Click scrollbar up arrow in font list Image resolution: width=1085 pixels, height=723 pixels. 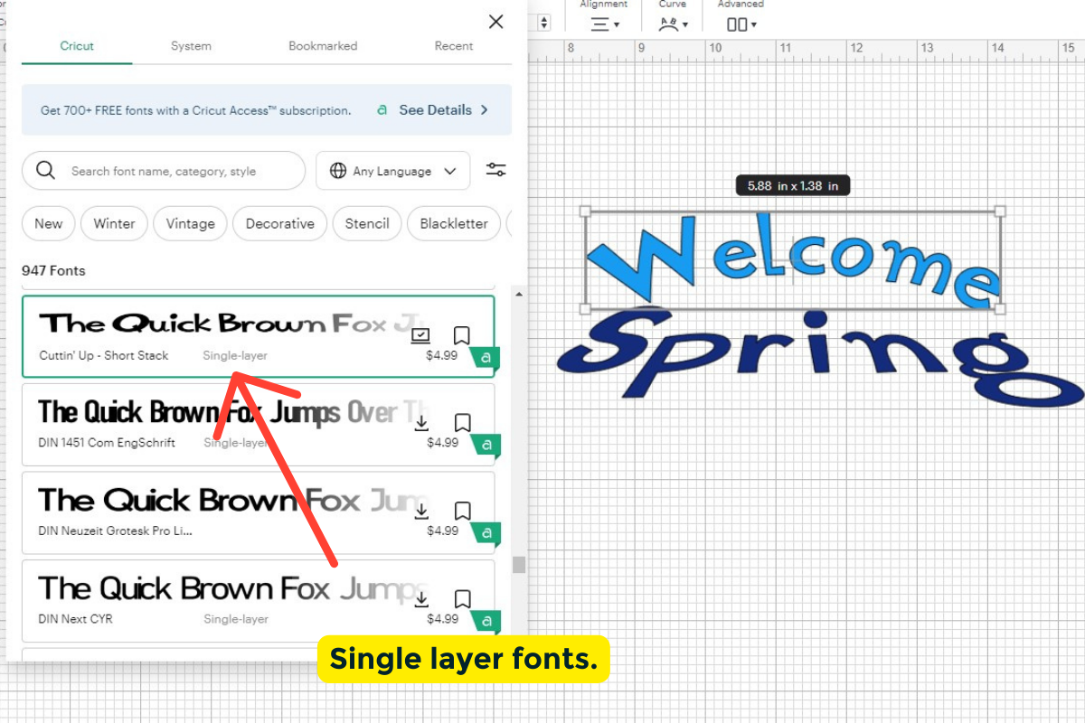click(x=518, y=295)
